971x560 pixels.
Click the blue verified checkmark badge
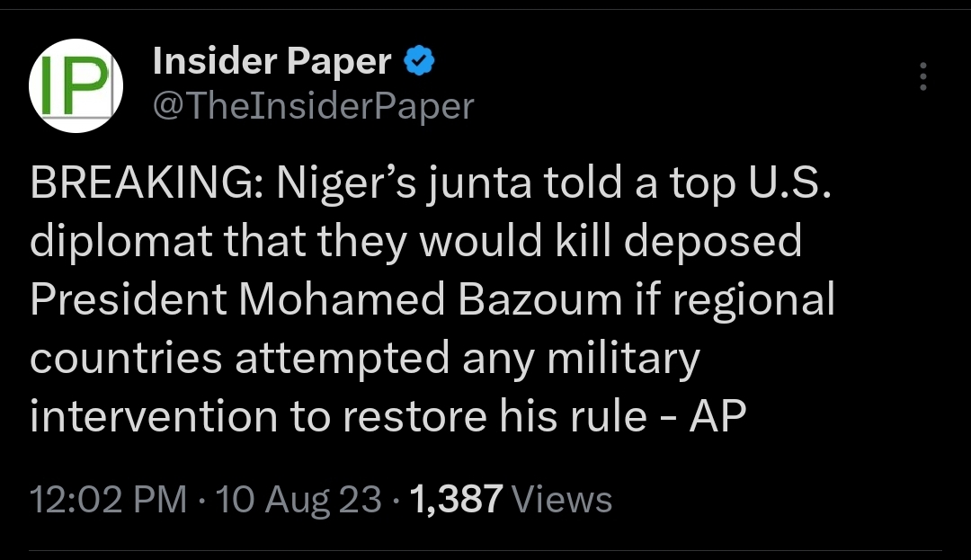pyautogui.click(x=420, y=61)
